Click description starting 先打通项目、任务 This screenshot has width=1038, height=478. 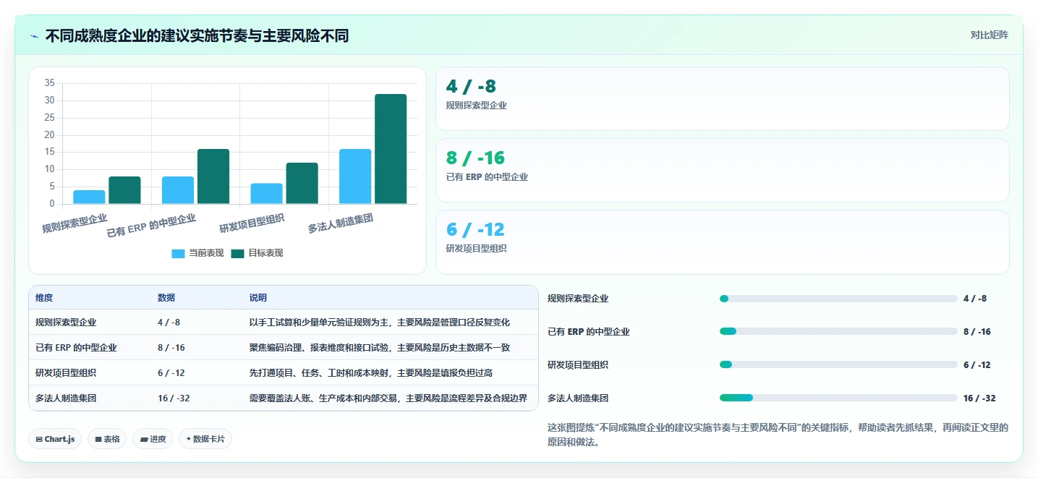[371, 373]
